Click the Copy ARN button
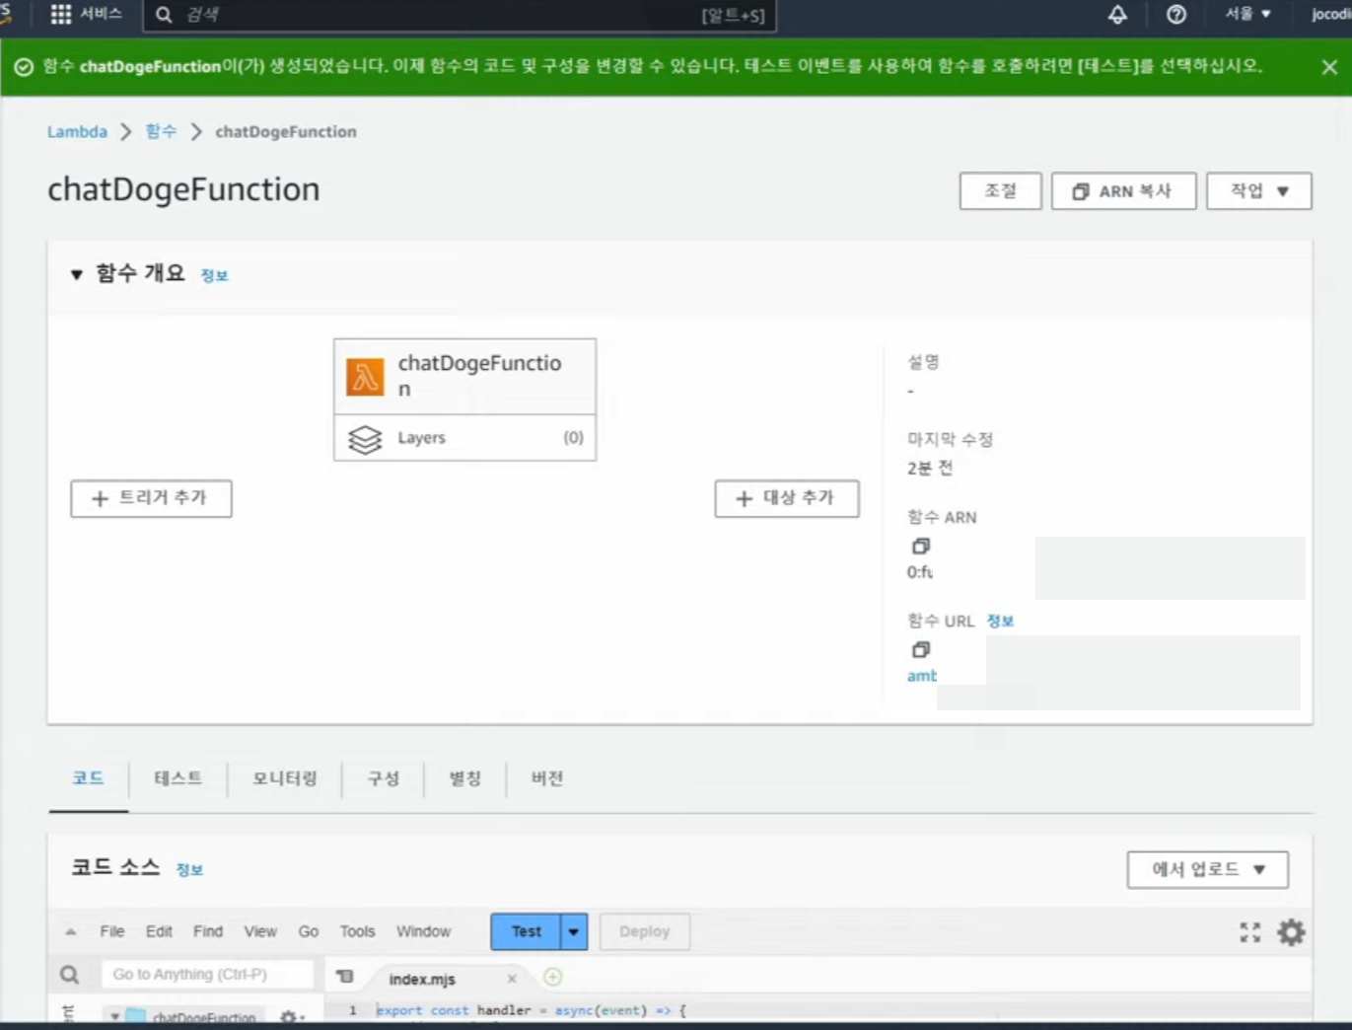 tap(1124, 191)
